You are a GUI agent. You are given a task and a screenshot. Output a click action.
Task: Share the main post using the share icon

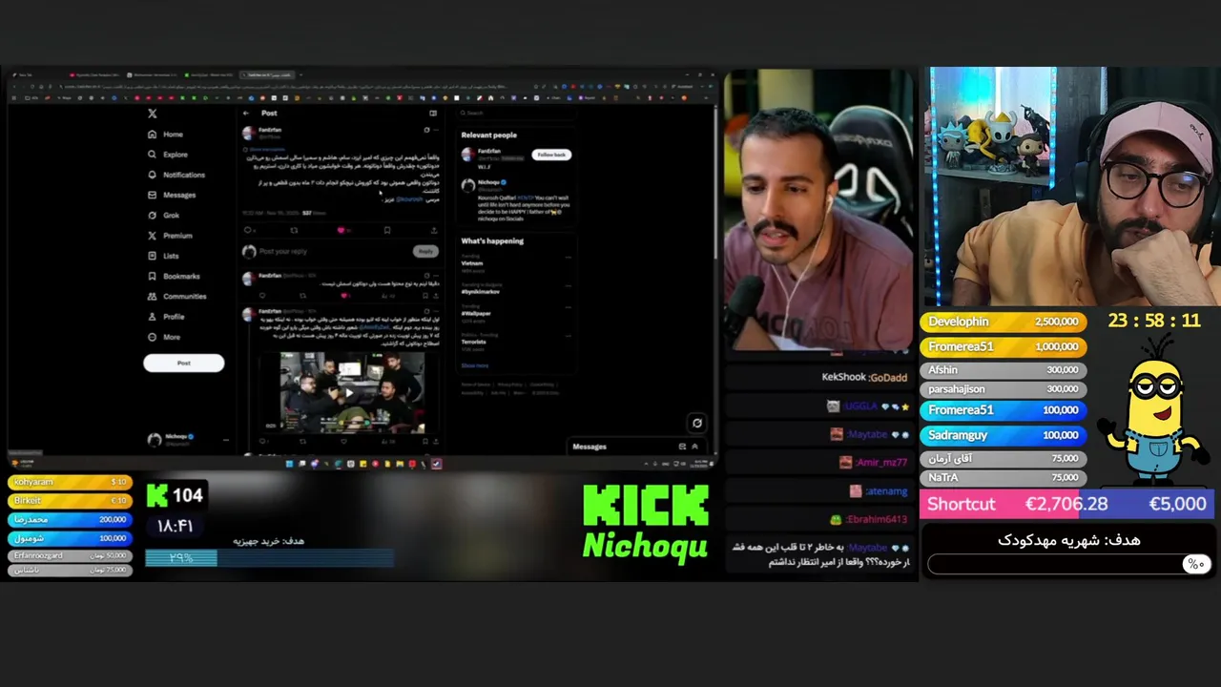pyautogui.click(x=434, y=230)
